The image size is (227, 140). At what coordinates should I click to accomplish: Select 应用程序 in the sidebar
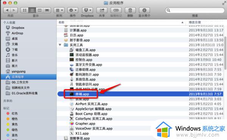tap(29, 77)
